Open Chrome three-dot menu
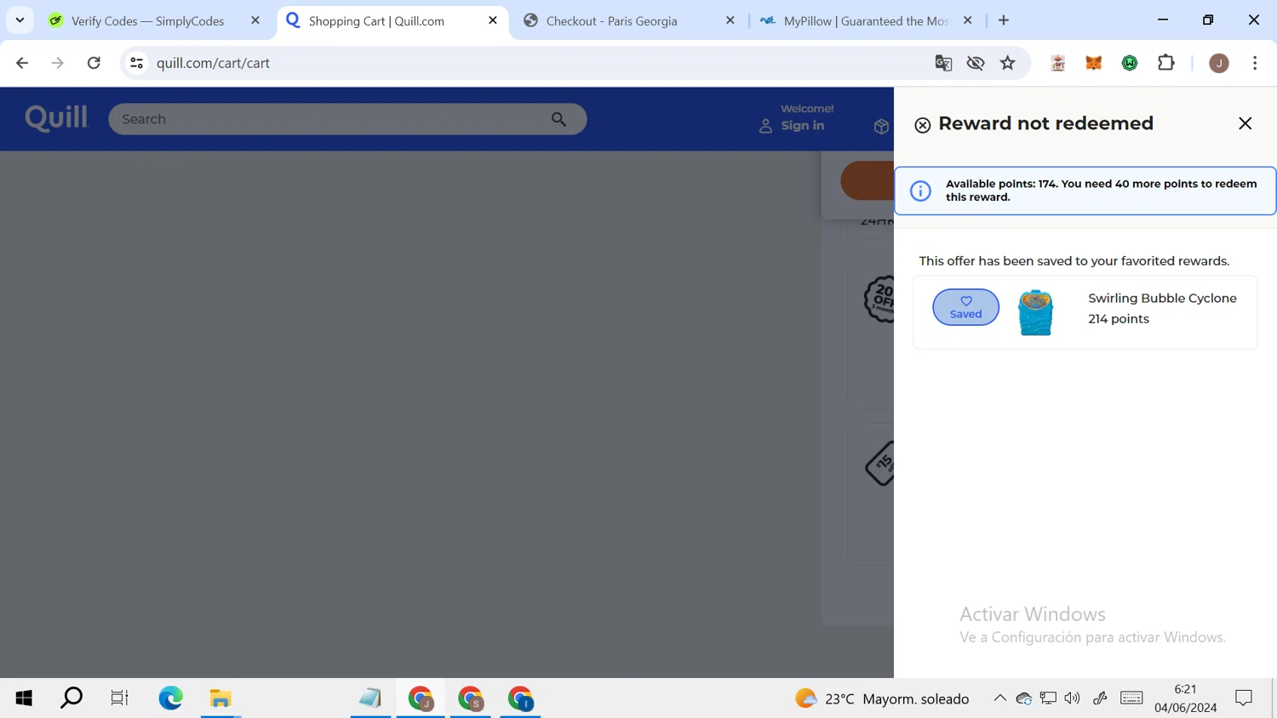This screenshot has height=718, width=1277. [1255, 63]
